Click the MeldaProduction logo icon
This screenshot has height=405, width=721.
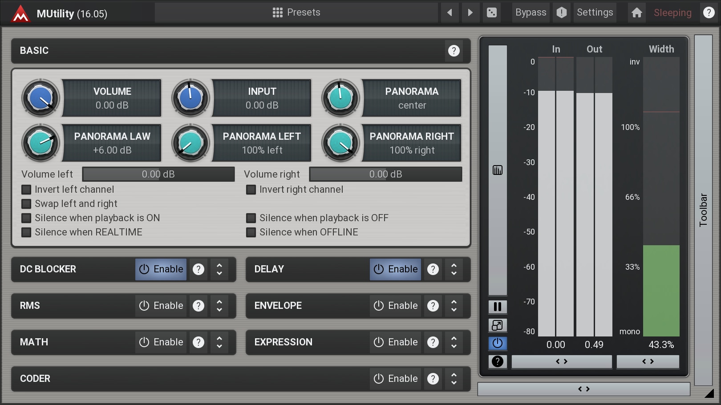pyautogui.click(x=20, y=13)
